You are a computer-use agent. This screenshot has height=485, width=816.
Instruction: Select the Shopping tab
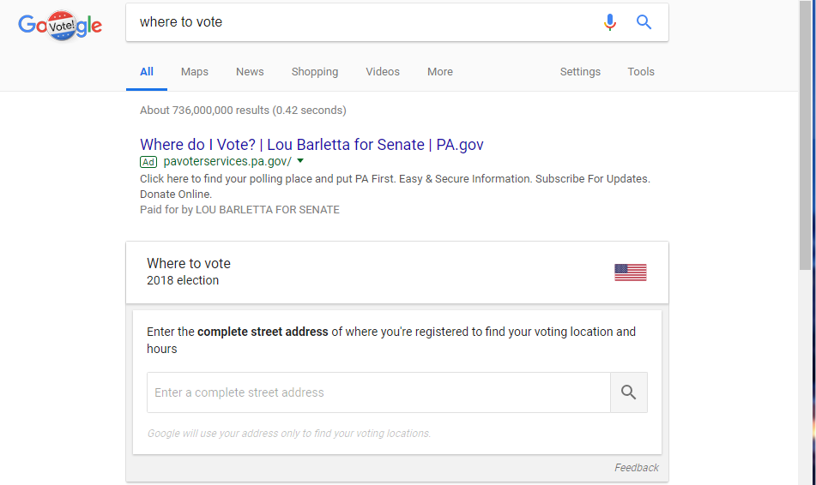(315, 72)
